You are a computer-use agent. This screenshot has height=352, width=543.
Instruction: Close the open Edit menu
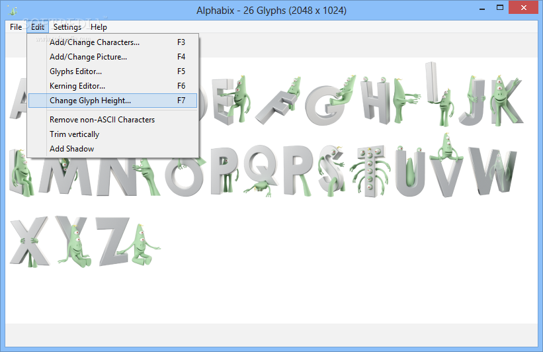[38, 27]
